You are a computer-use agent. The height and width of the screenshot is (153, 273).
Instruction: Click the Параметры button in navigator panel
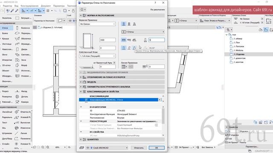(x=252, y=147)
